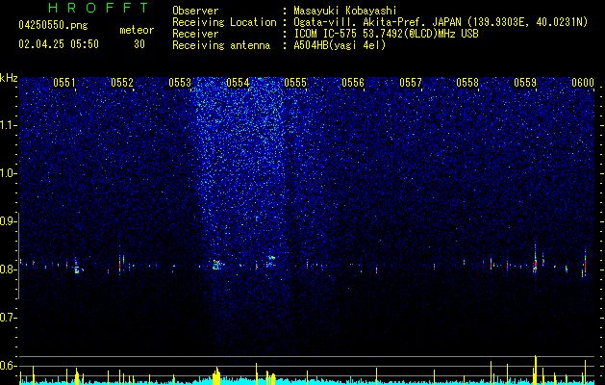Click time marker 0552
The width and height of the screenshot is (605, 385).
click(122, 82)
